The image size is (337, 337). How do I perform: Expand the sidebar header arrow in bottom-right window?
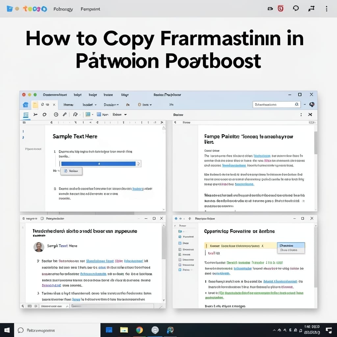point(175,226)
